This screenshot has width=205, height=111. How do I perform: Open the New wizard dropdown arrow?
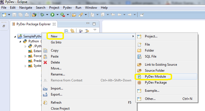[x=9, y=15]
